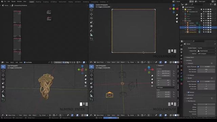
Task: Open Device dropdown showing GPU Compute
Action: click(x=206, y=54)
